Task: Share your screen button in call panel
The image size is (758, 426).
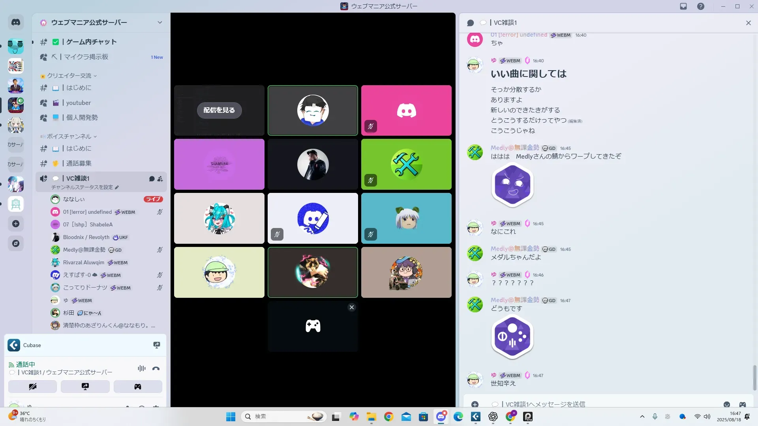Action: [x=85, y=387]
